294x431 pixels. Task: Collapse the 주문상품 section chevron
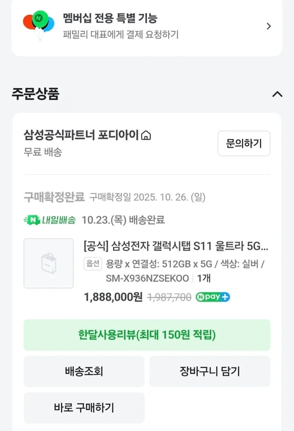(x=277, y=95)
